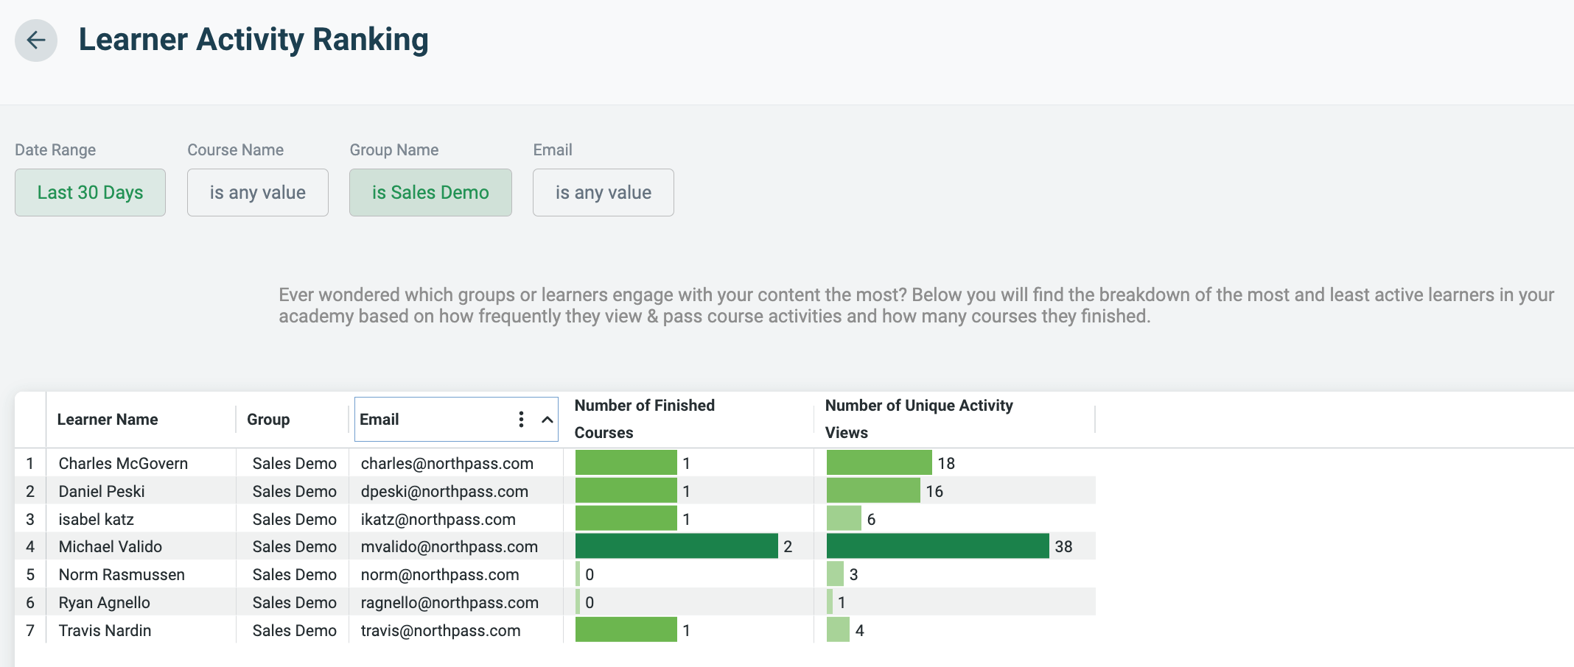The image size is (1574, 667).
Task: Click charles@northpass.com email address
Action: [x=447, y=463]
